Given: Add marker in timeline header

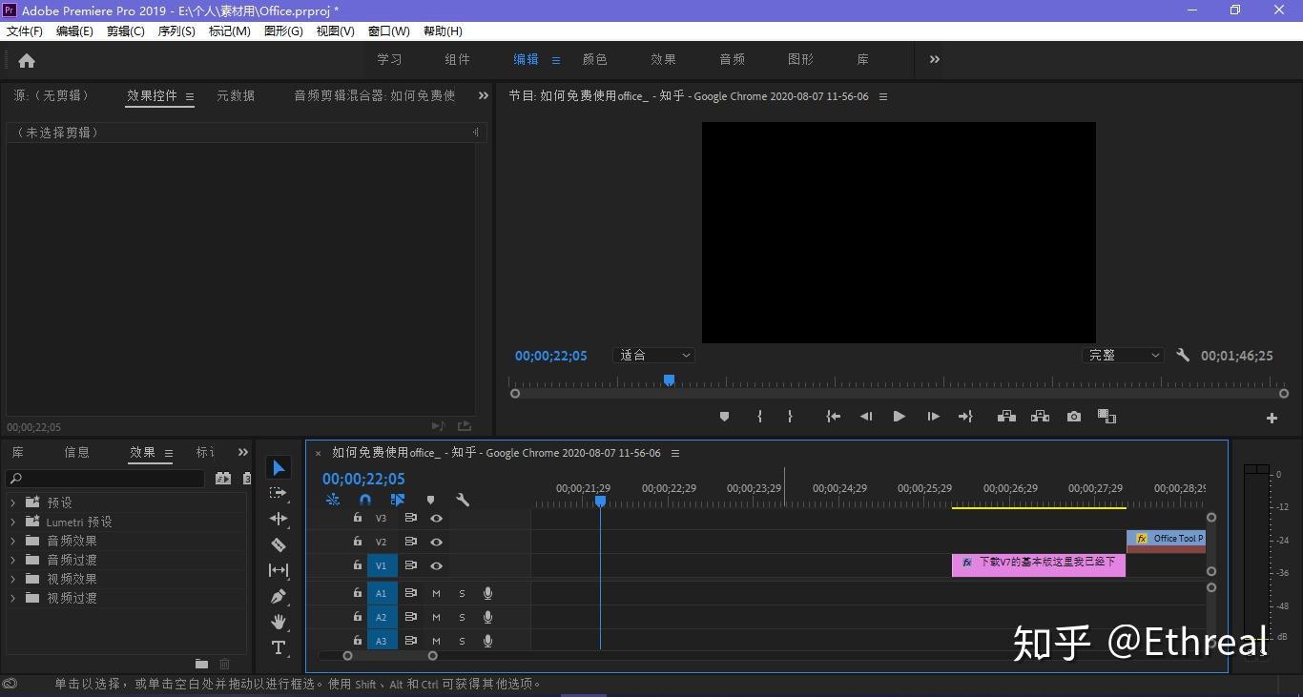Looking at the screenshot, I should tap(430, 500).
